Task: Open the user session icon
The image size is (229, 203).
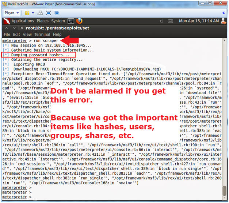Action: point(224,21)
